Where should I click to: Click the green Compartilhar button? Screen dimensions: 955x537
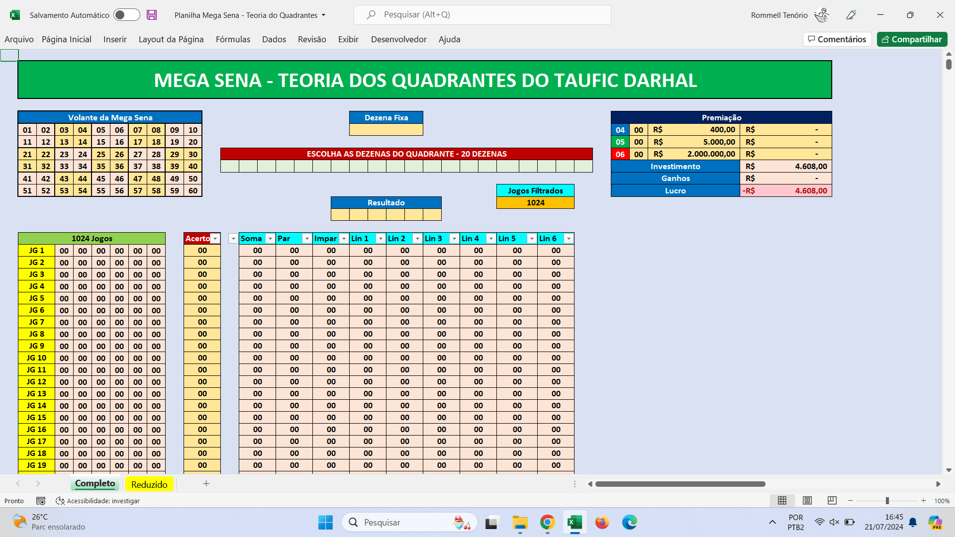[912, 39]
